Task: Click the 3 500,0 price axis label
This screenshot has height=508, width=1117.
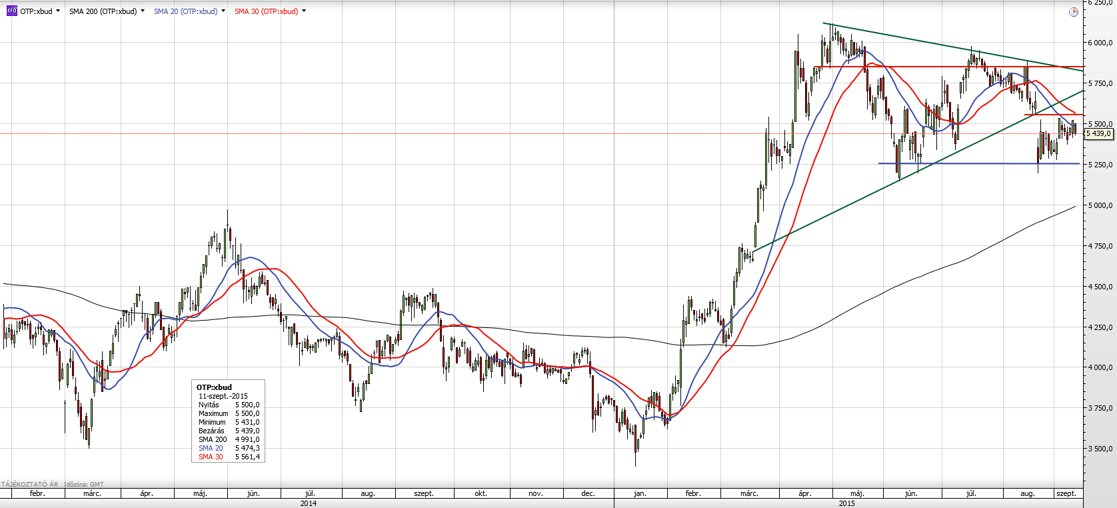Action: tap(1100, 449)
